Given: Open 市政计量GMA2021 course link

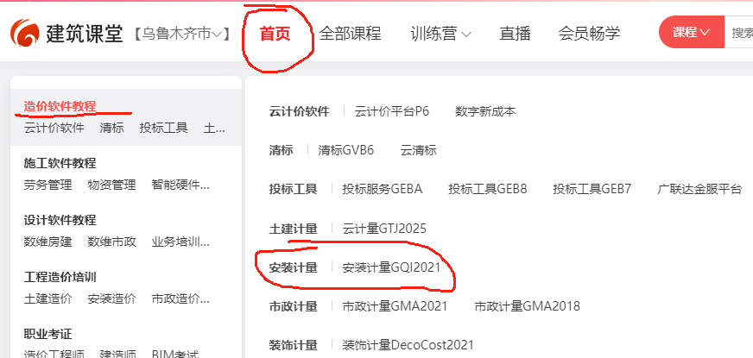Looking at the screenshot, I should coord(395,305).
